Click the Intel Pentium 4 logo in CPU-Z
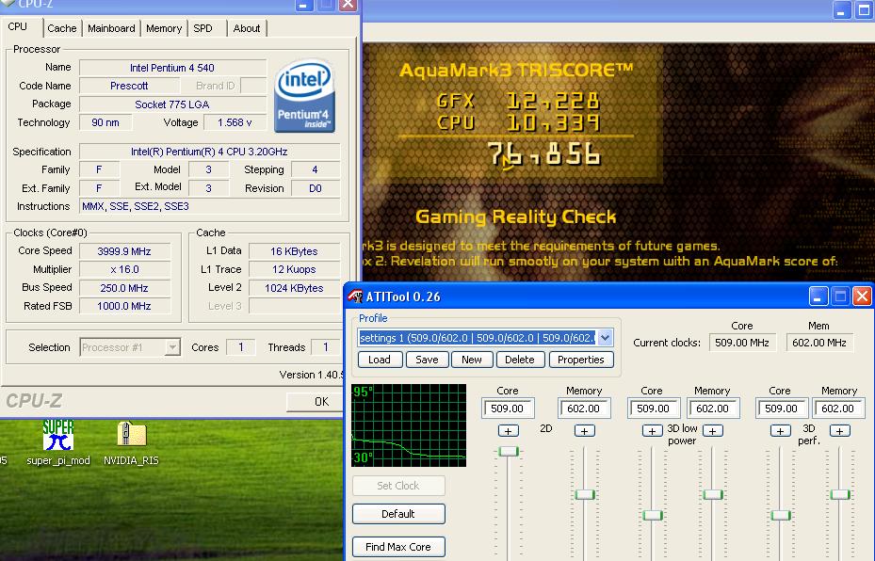The image size is (875, 561). tap(304, 96)
